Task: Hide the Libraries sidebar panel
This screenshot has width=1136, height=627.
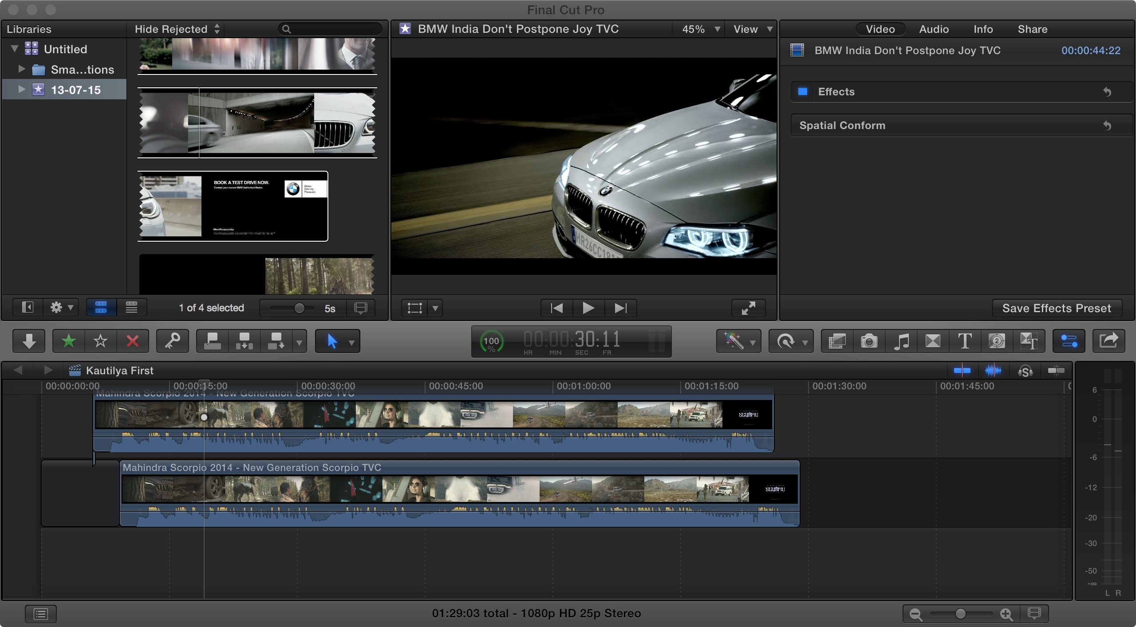Action: (x=28, y=308)
